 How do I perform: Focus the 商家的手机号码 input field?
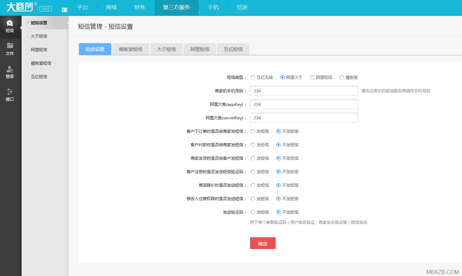click(x=304, y=91)
